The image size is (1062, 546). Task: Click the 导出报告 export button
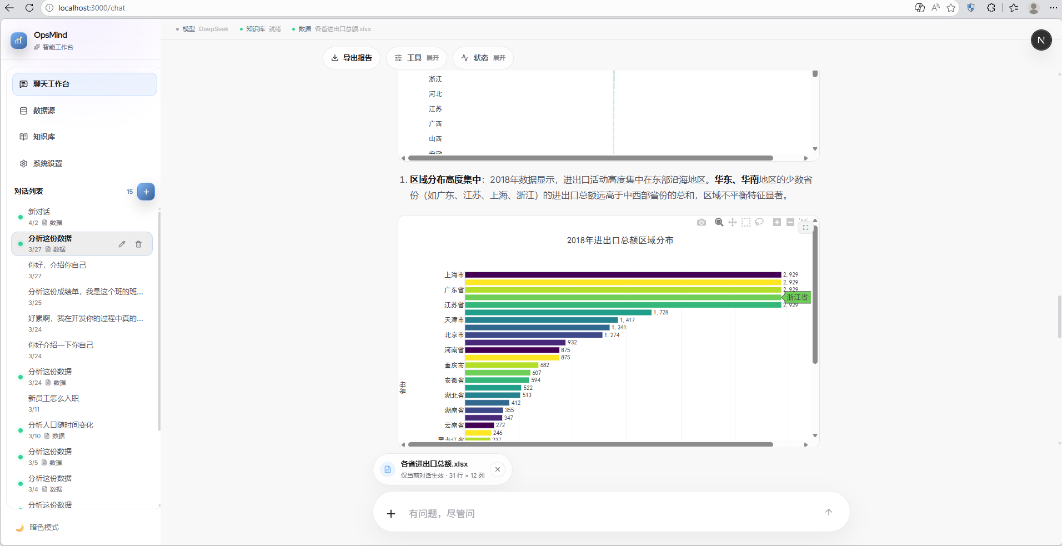point(351,58)
